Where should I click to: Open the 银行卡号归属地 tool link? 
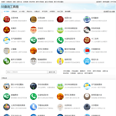17,84
